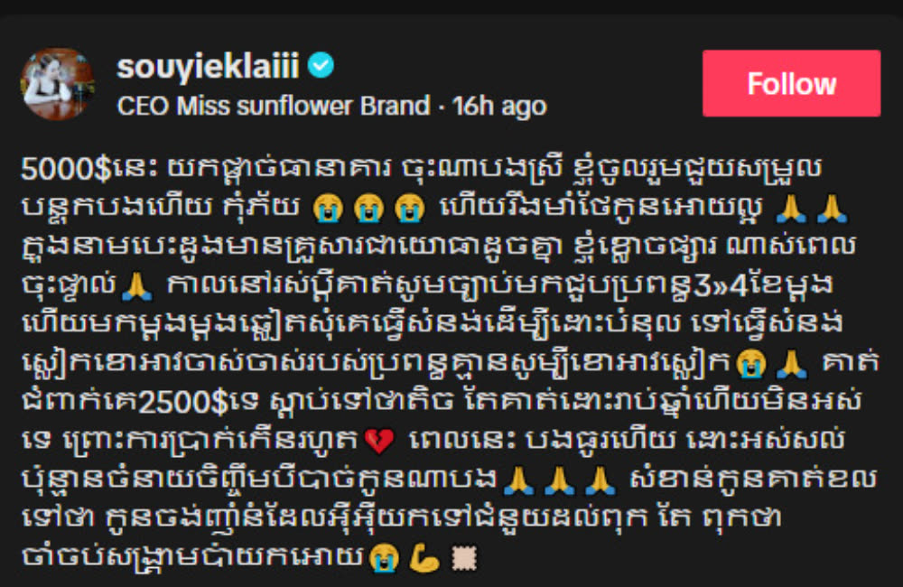Click the flexed biceps emoji
Viewport: 903px width, 587px height.
pyautogui.click(x=424, y=558)
